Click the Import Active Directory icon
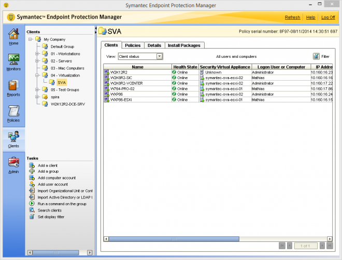The width and height of the screenshot is (342, 260). point(32,197)
